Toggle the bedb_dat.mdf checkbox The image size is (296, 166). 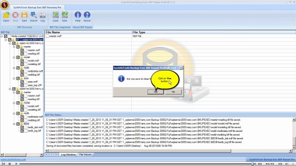(22, 127)
